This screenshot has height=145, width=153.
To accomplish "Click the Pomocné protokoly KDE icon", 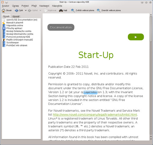I will point(4,37).
